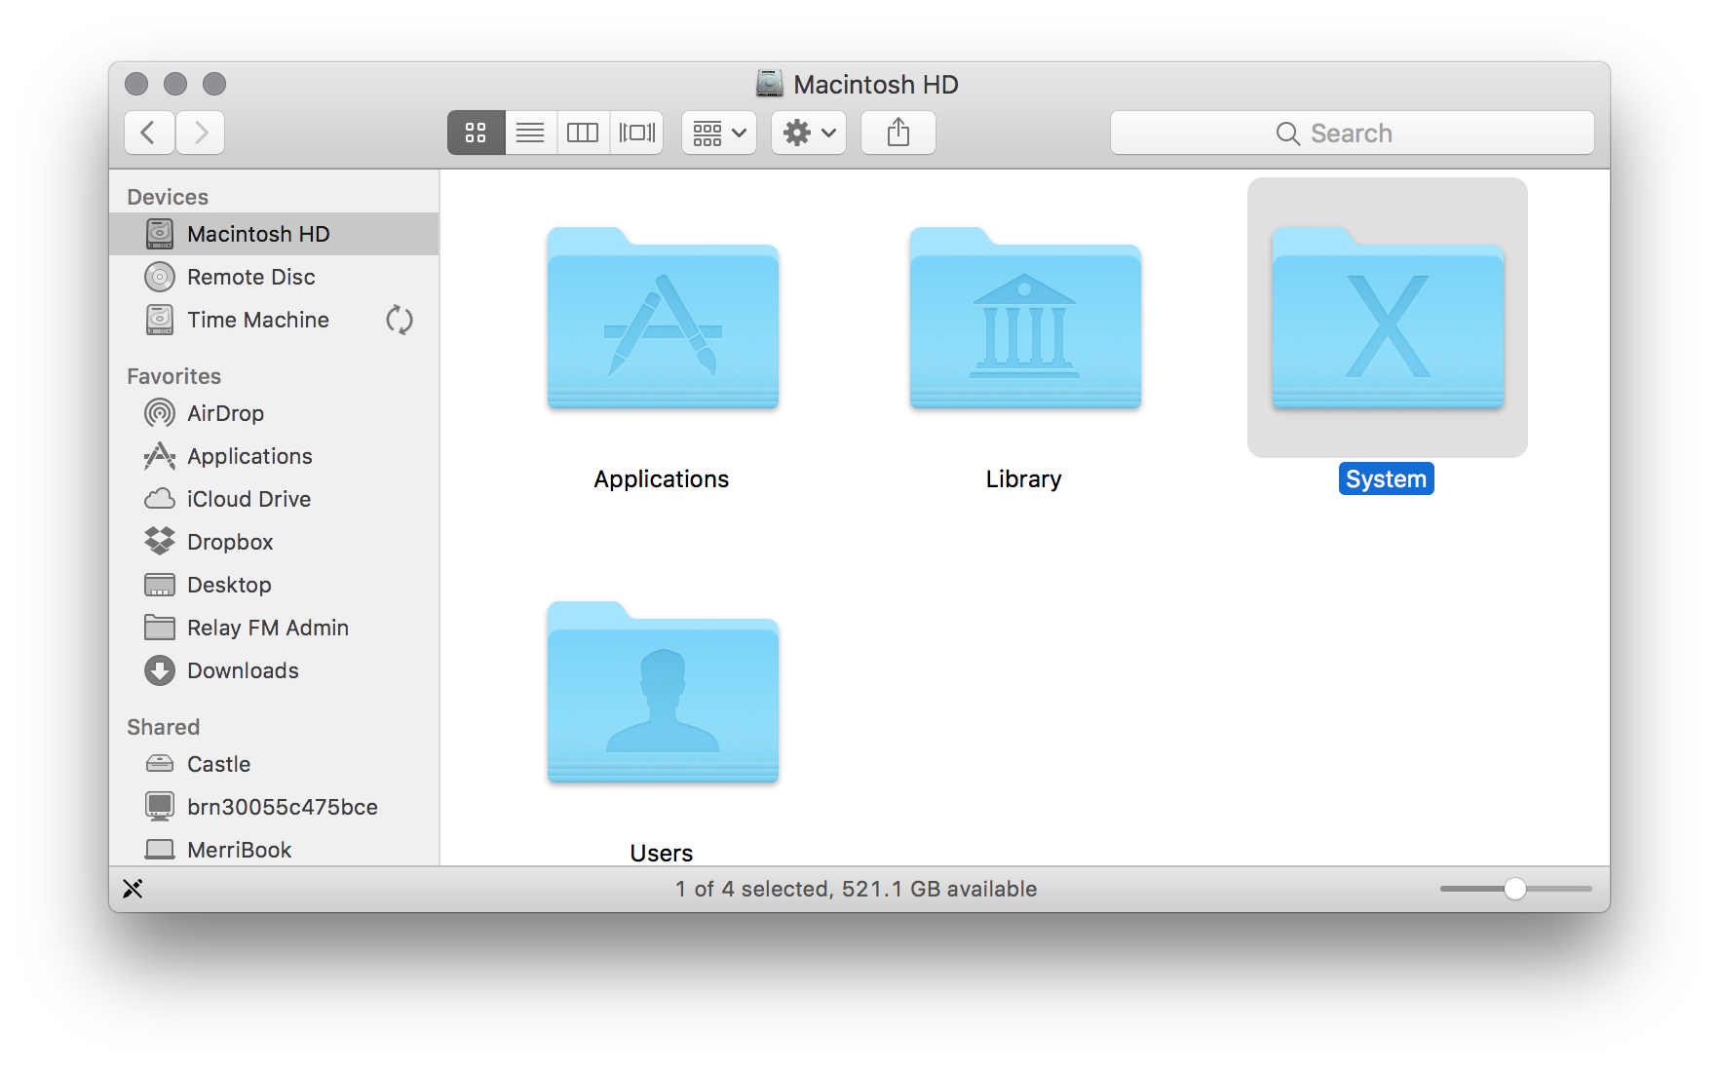1719x1068 pixels.
Task: Open the Action gear menu
Action: (809, 133)
